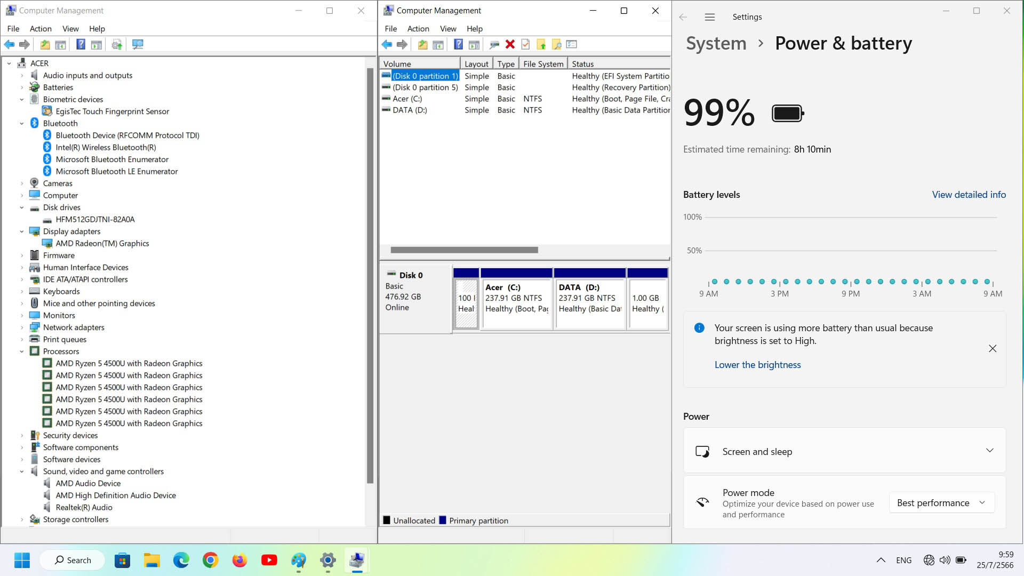The image size is (1024, 576).
Task: Open Help menu in middle Computer Management window
Action: click(x=475, y=29)
